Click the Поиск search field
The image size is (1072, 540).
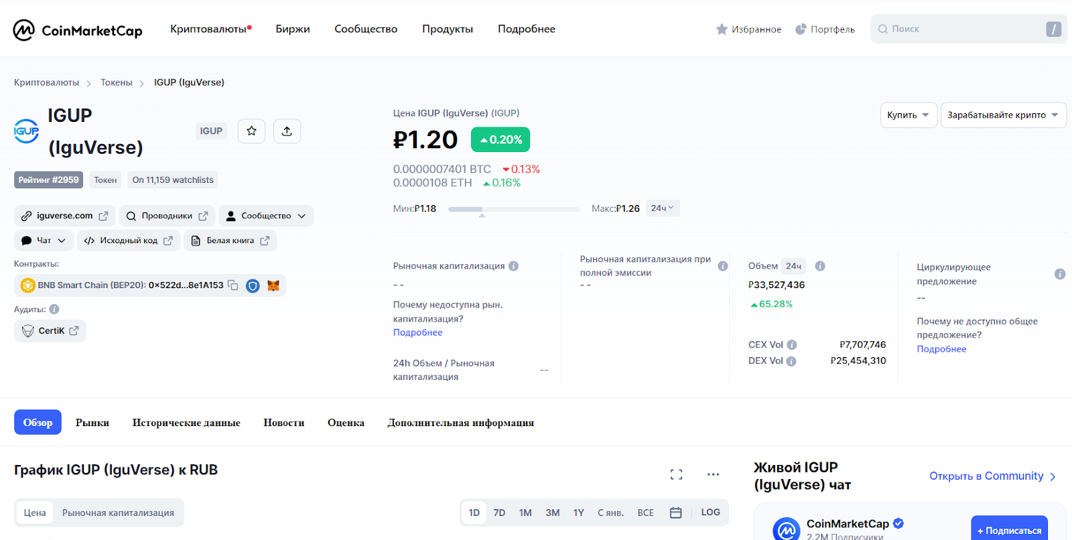(x=969, y=29)
